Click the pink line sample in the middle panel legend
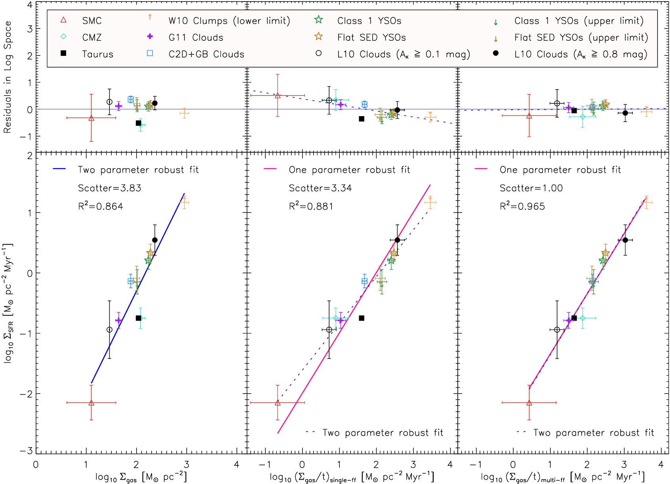 tap(270, 169)
